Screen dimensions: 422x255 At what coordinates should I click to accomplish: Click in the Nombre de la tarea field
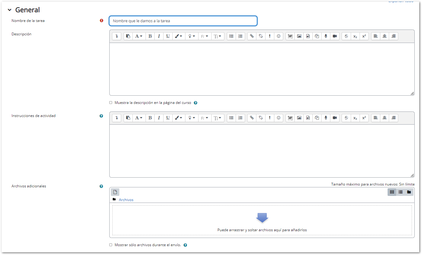click(x=183, y=21)
